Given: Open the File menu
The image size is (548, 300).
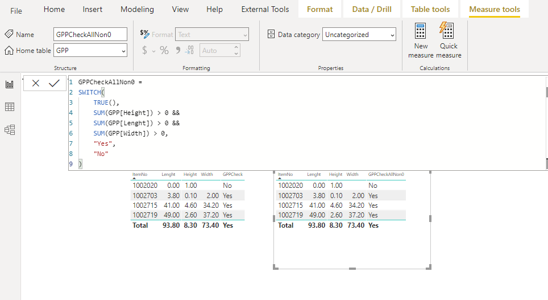Looking at the screenshot, I should pos(16,10).
